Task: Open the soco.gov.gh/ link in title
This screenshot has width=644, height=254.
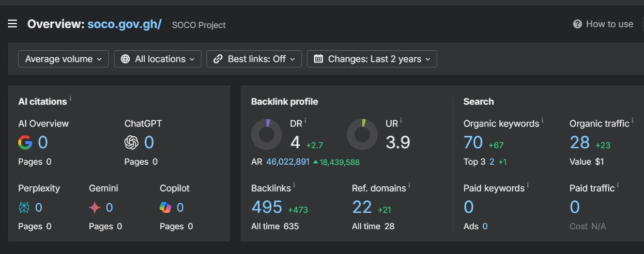Action: tap(124, 24)
